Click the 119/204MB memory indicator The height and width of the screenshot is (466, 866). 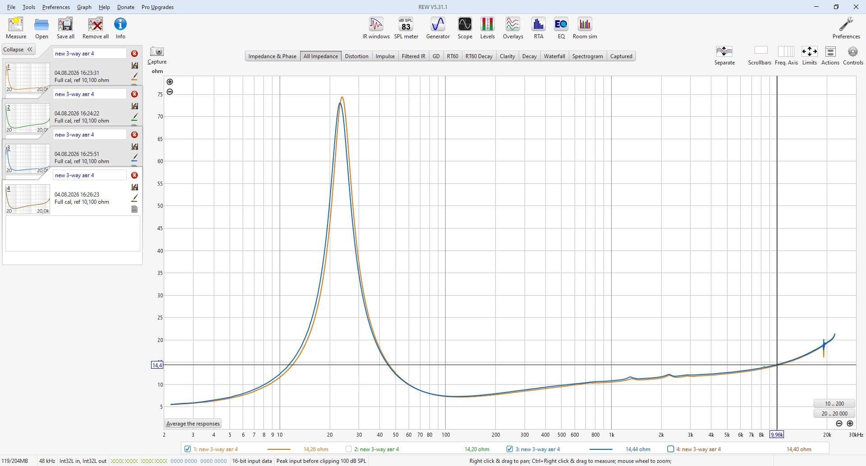pos(15,461)
